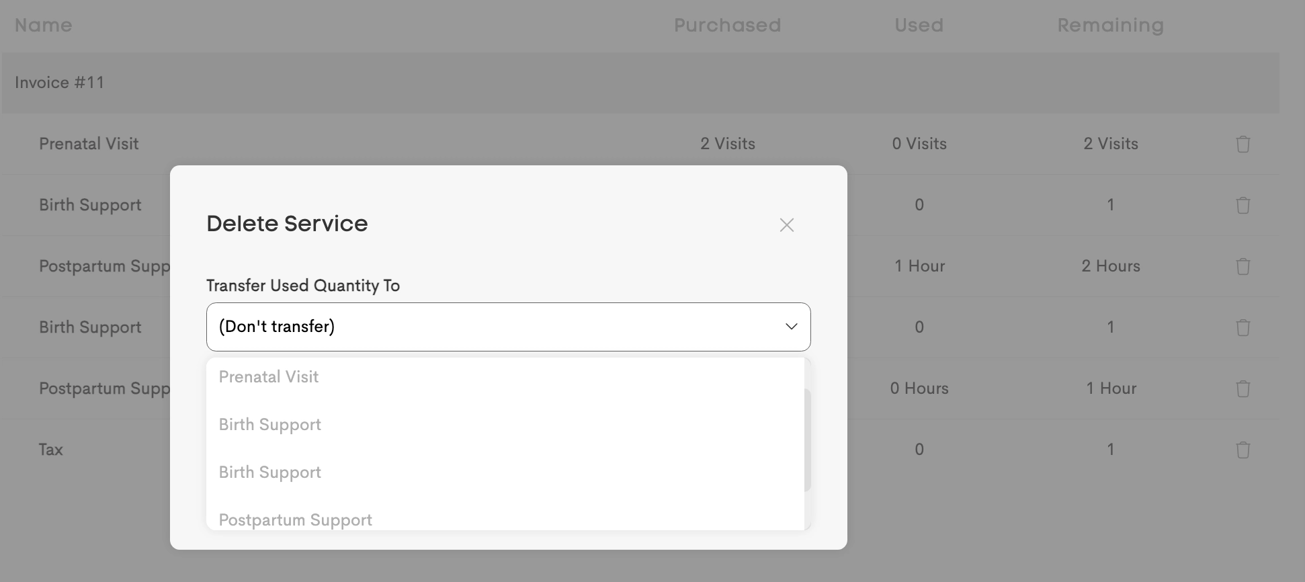The width and height of the screenshot is (1305, 582).
Task: Click the Used column header
Action: 919,26
